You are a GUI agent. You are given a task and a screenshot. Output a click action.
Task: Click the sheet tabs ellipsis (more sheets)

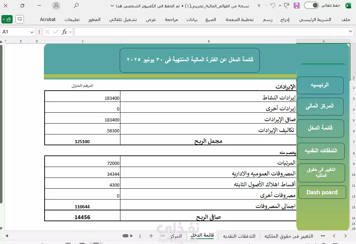coord(323,236)
